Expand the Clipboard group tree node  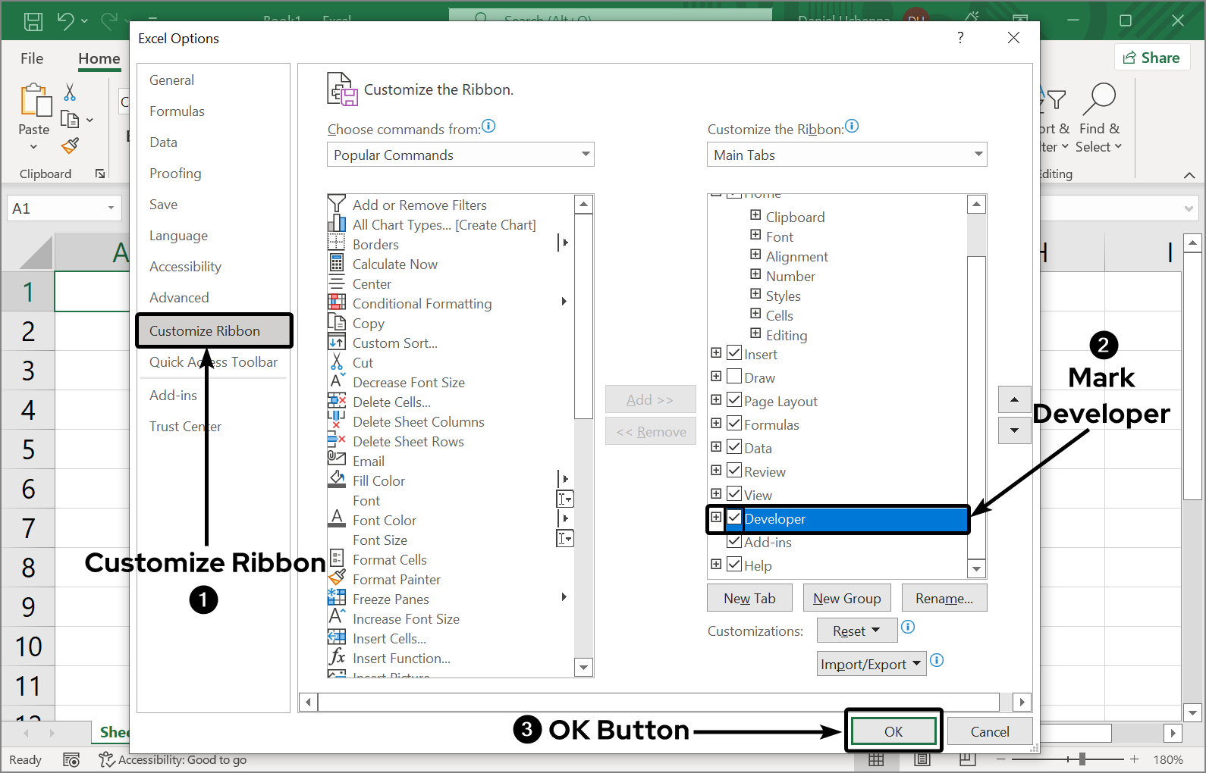pyautogui.click(x=755, y=215)
